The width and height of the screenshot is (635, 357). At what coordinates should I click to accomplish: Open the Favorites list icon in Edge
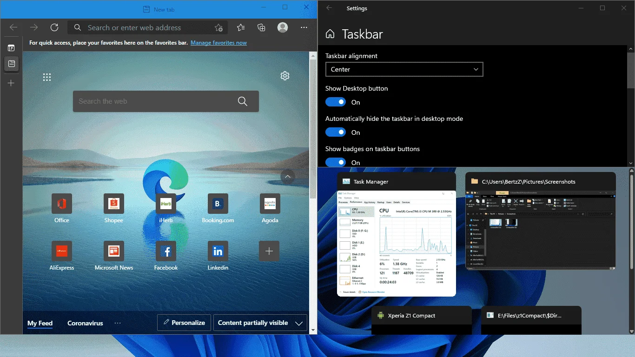(x=241, y=27)
